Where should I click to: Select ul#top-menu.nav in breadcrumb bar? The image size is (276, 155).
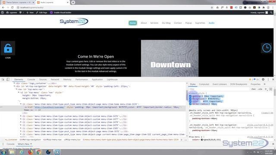point(72,139)
